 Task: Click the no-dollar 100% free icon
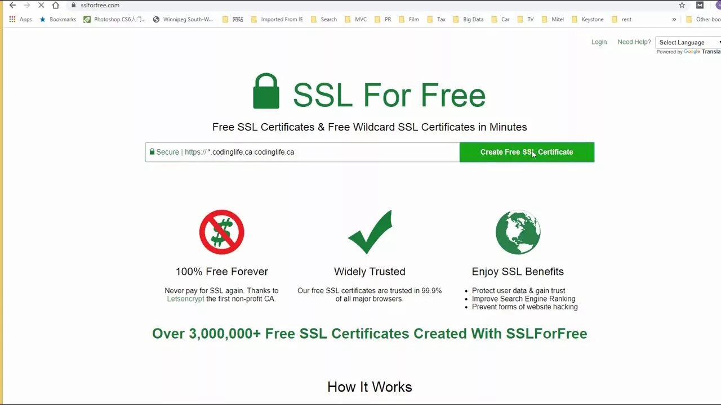coord(222,232)
